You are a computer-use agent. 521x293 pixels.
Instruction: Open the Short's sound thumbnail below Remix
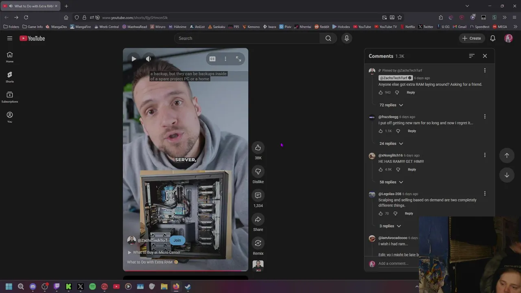click(258, 266)
